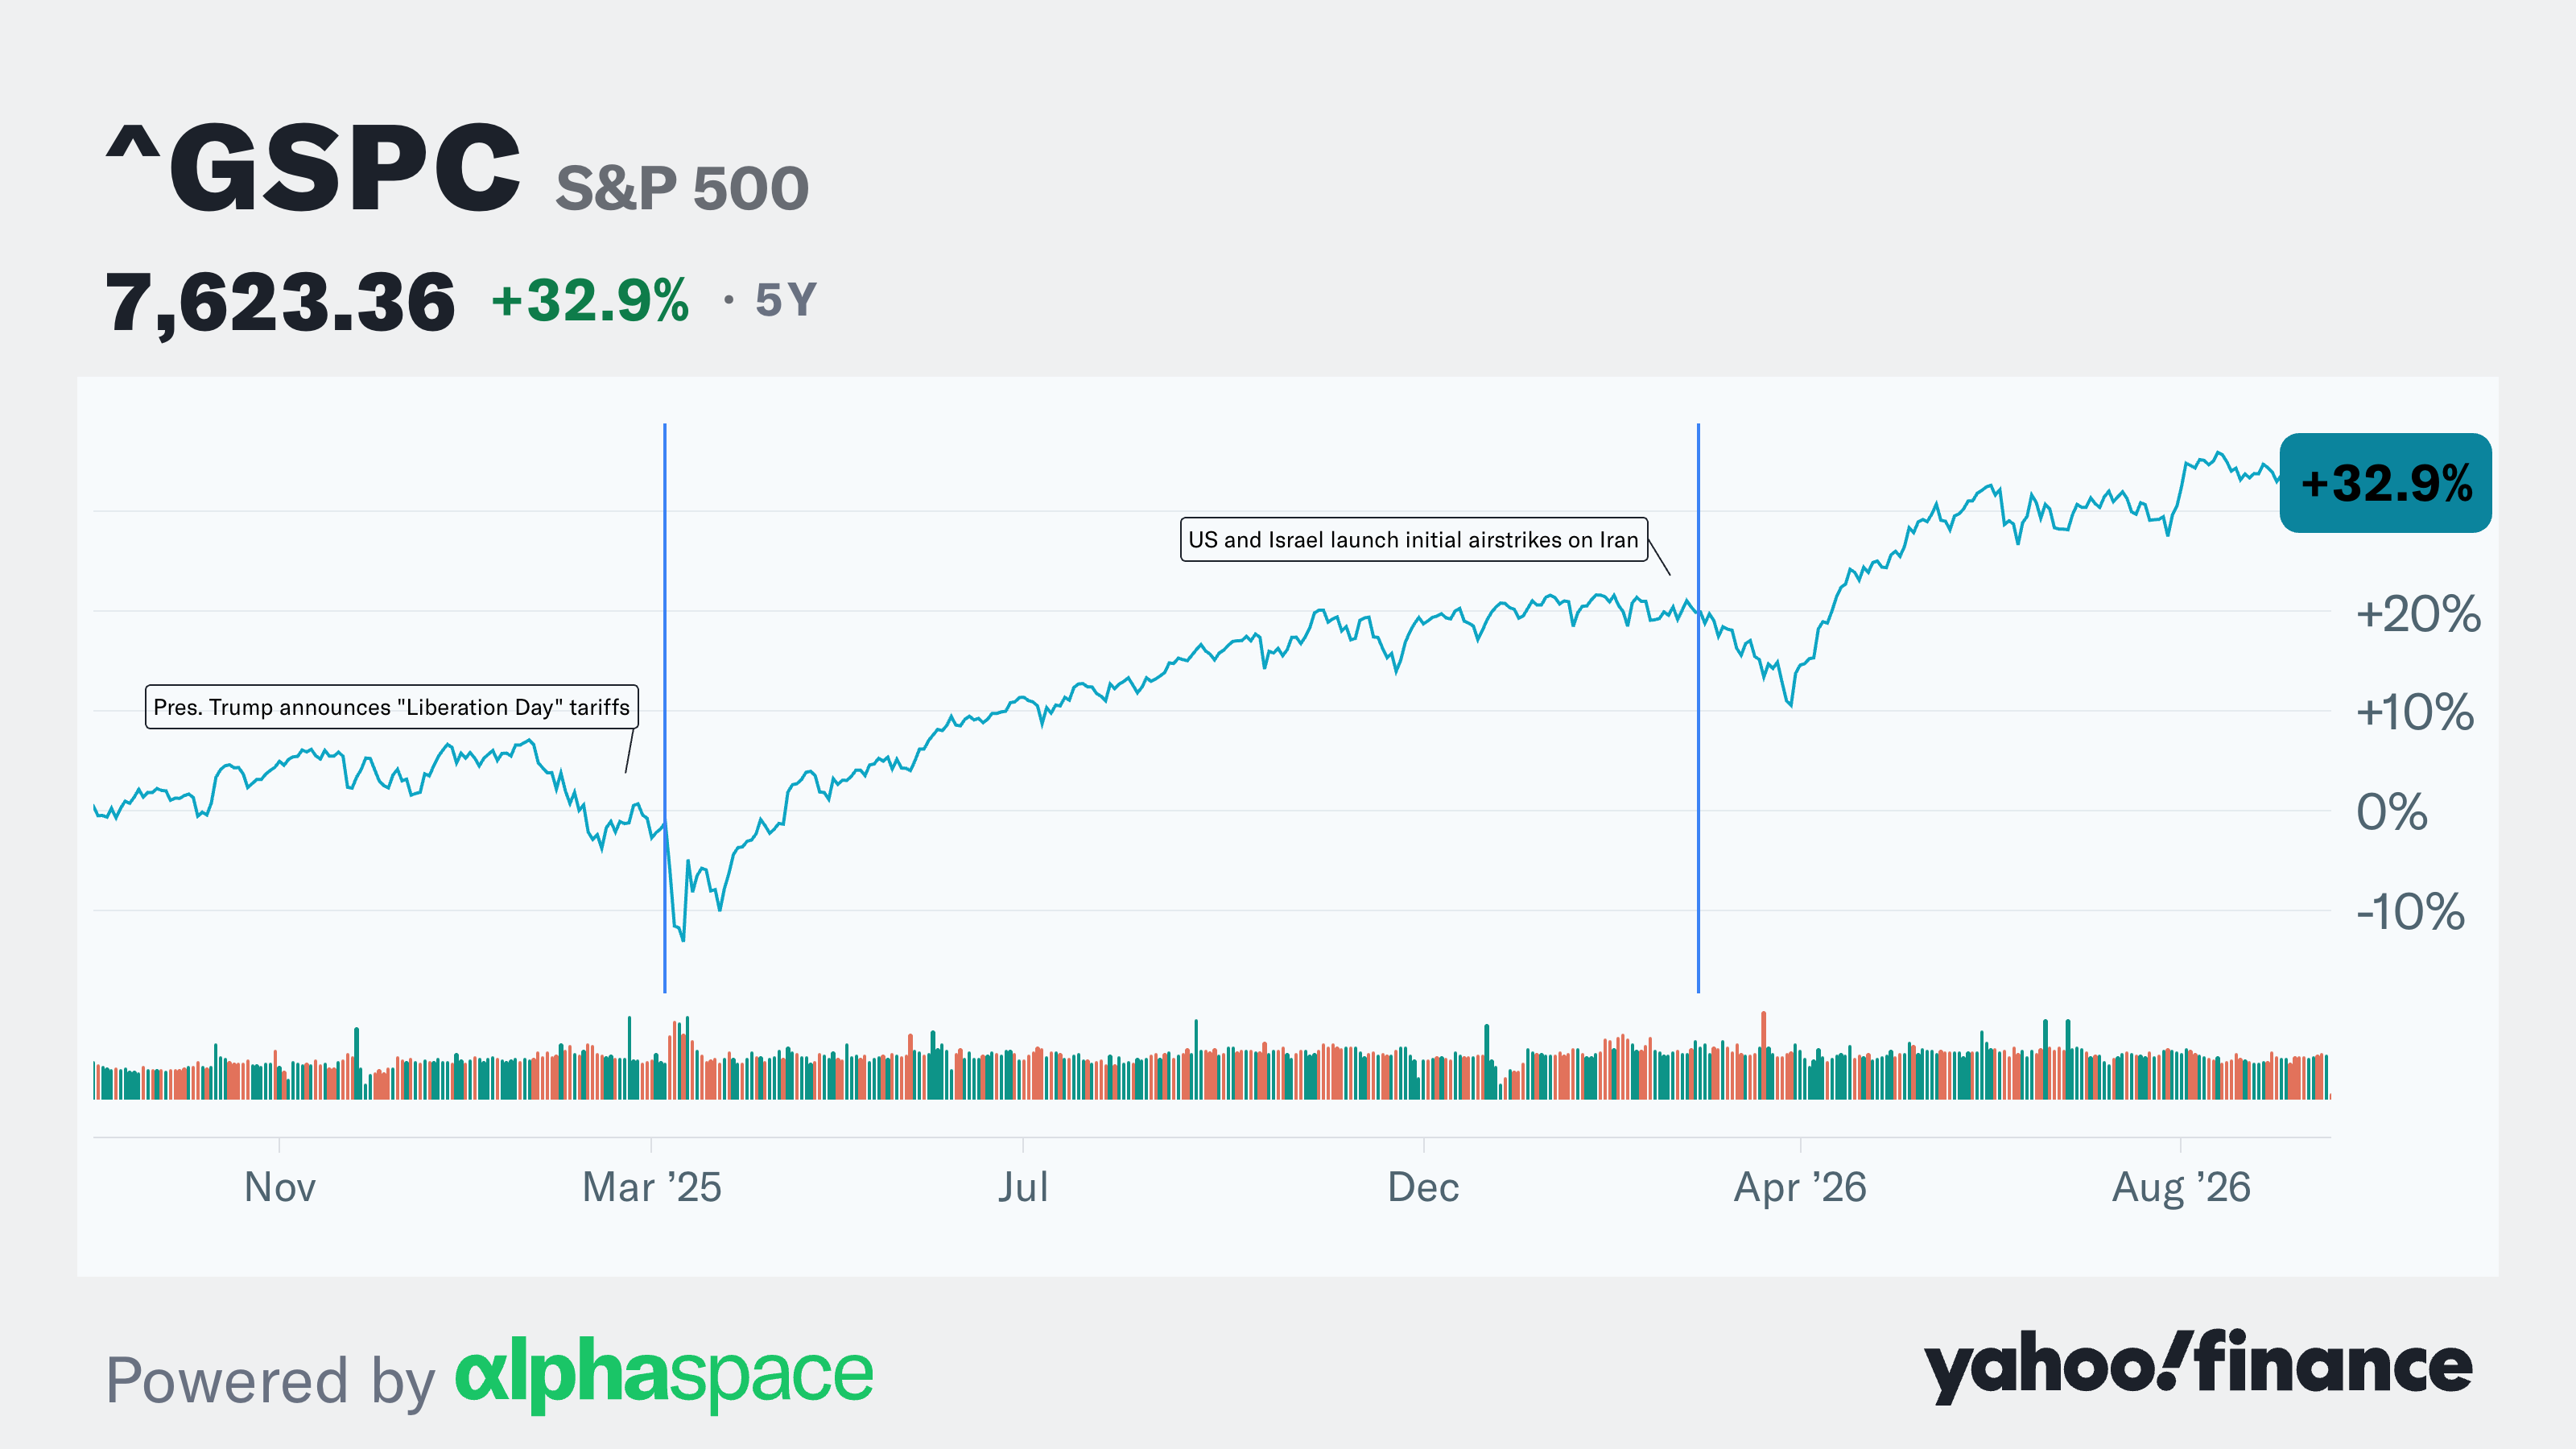Click the Jul x-axis label

[1023, 1187]
